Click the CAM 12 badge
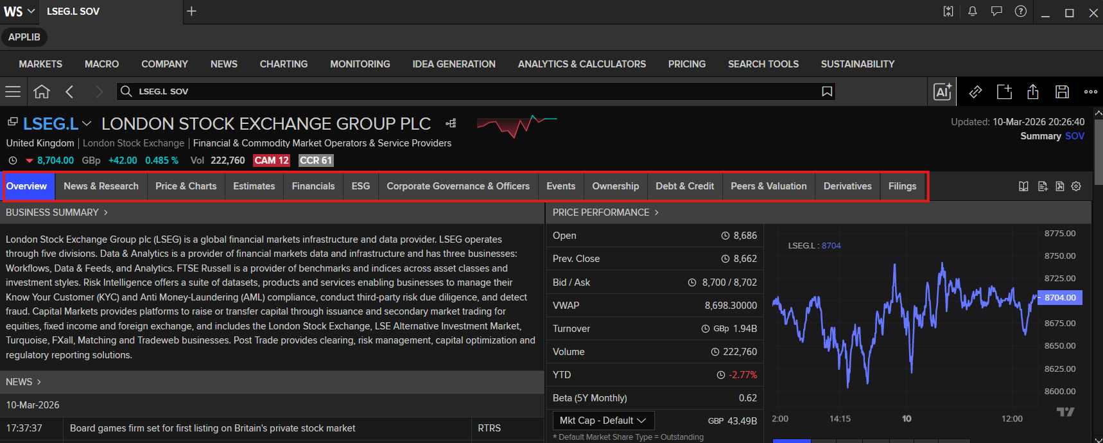Image resolution: width=1103 pixels, height=443 pixels. click(272, 161)
